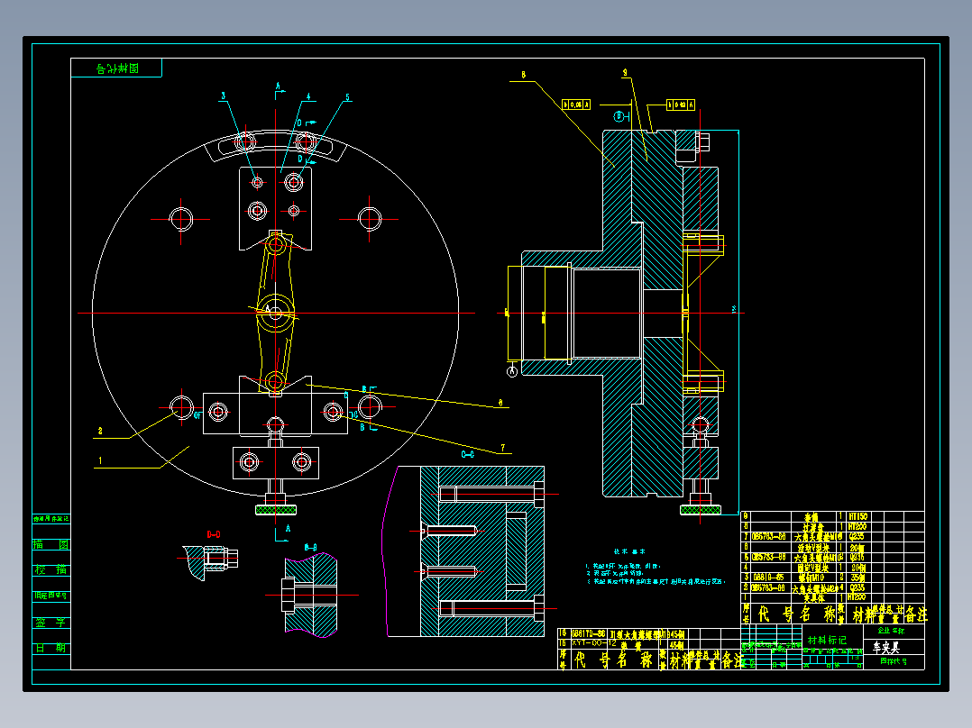Select the 描图 cell in left margin

click(x=50, y=544)
